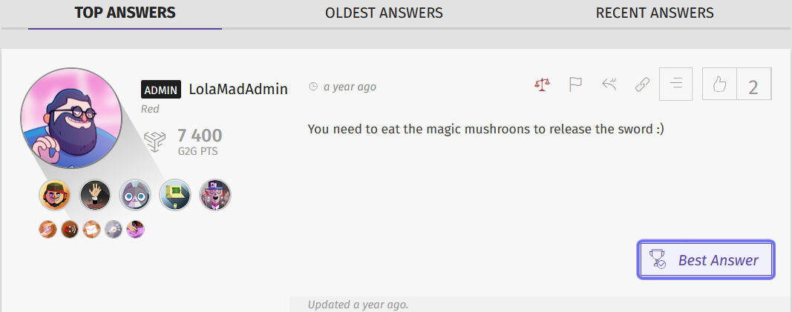The width and height of the screenshot is (792, 312).
Task: Select the Top Answers tab
Action: tap(125, 13)
